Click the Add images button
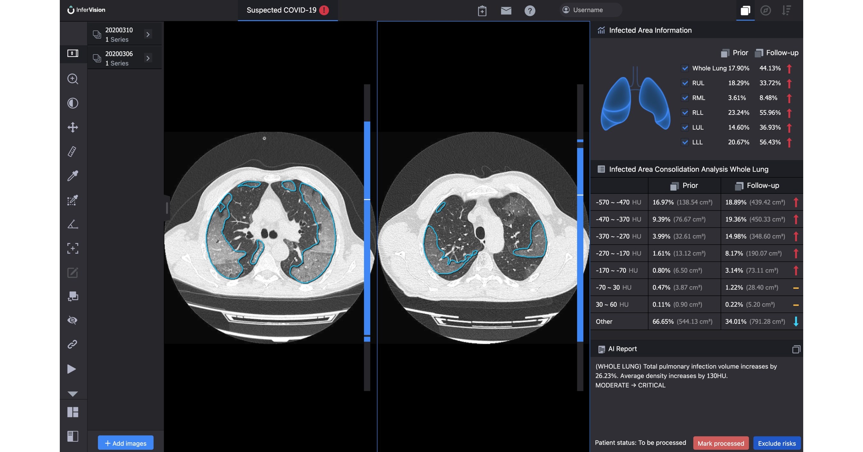The image size is (863, 452). click(126, 443)
